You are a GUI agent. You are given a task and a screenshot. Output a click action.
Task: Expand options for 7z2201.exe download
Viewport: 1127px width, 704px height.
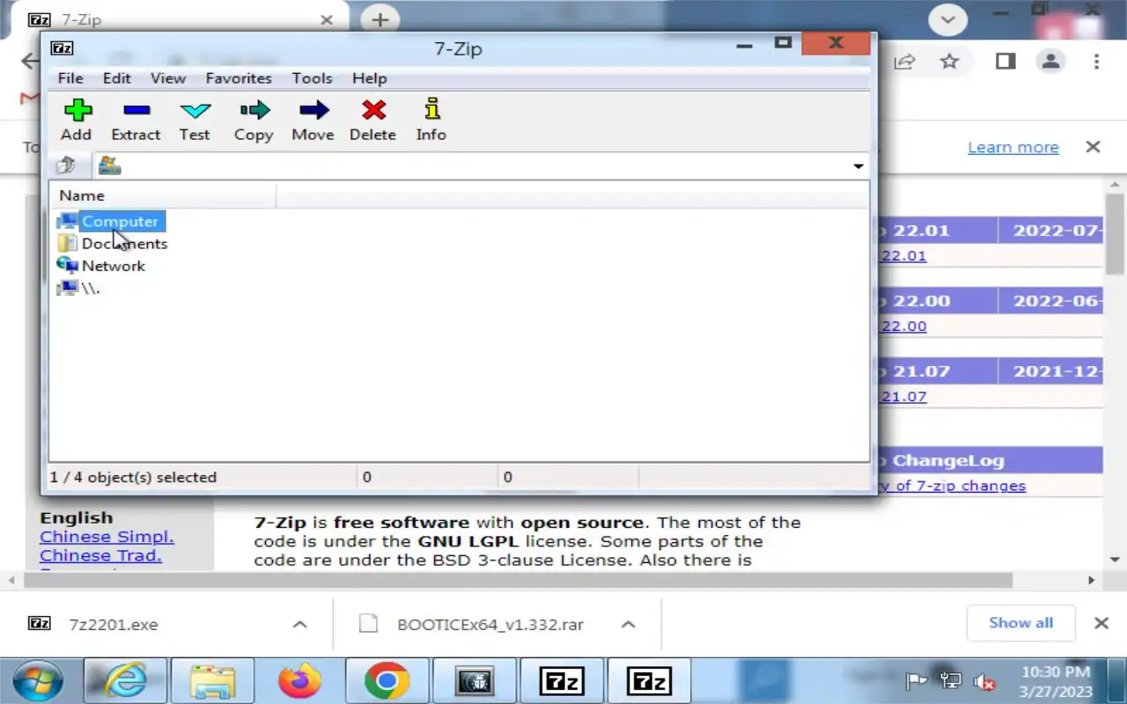point(299,625)
